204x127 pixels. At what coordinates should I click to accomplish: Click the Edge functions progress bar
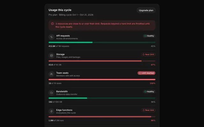coord(102,117)
